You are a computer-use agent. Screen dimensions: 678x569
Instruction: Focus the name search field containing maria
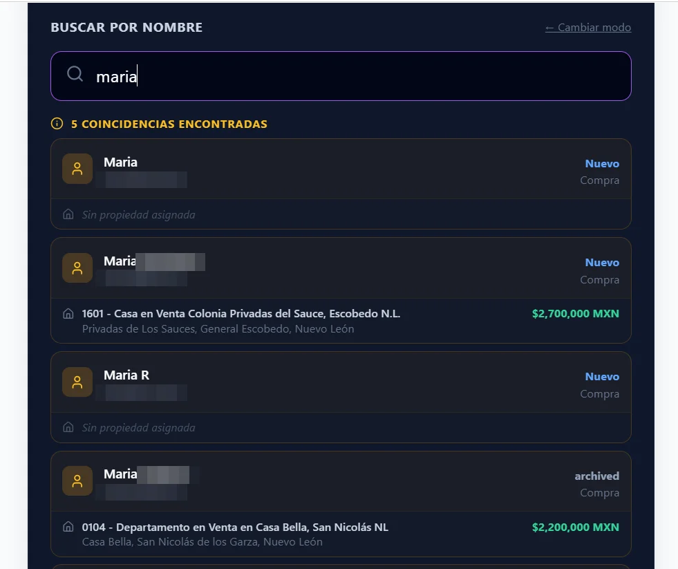(341, 76)
